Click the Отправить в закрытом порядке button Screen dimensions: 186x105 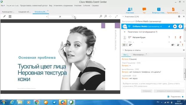pos(169,91)
